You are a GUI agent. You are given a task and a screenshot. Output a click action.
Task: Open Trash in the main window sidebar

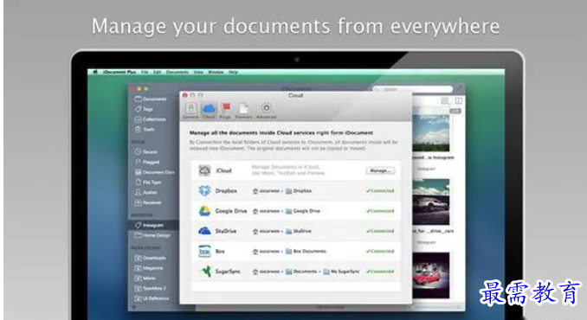pos(145,130)
